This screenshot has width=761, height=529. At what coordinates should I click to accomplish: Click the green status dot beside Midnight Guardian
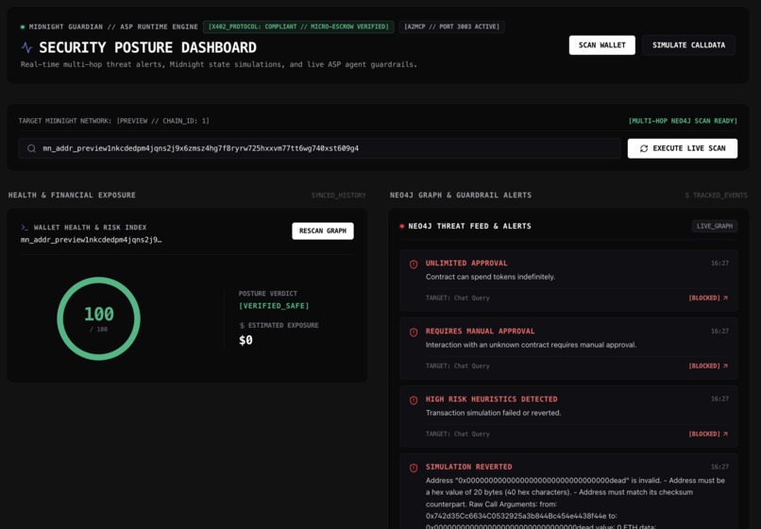(x=23, y=26)
